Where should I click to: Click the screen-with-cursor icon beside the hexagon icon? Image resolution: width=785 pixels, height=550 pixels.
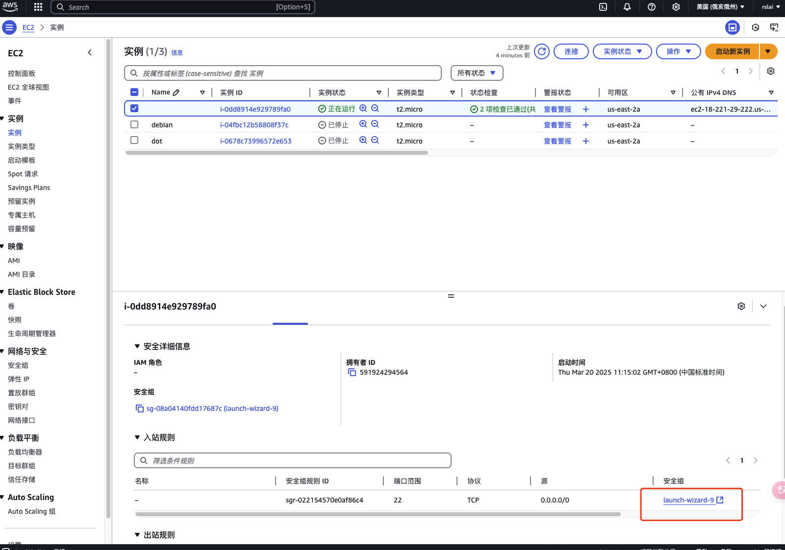coord(774,27)
